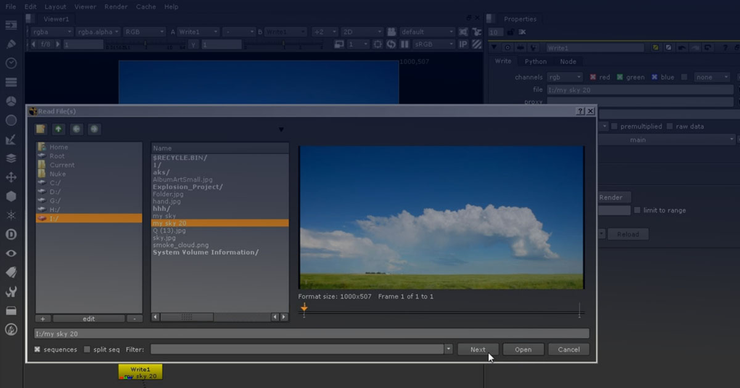Screen dimensions: 740x388
Task: Click the Reload button in the properties panel
Action: coord(627,233)
